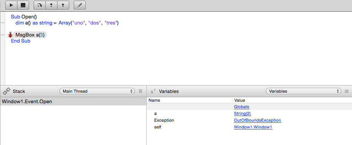The height and width of the screenshot is (145, 352).
Task: Select Window1.Event.Open stack frame
Action: pos(73,102)
